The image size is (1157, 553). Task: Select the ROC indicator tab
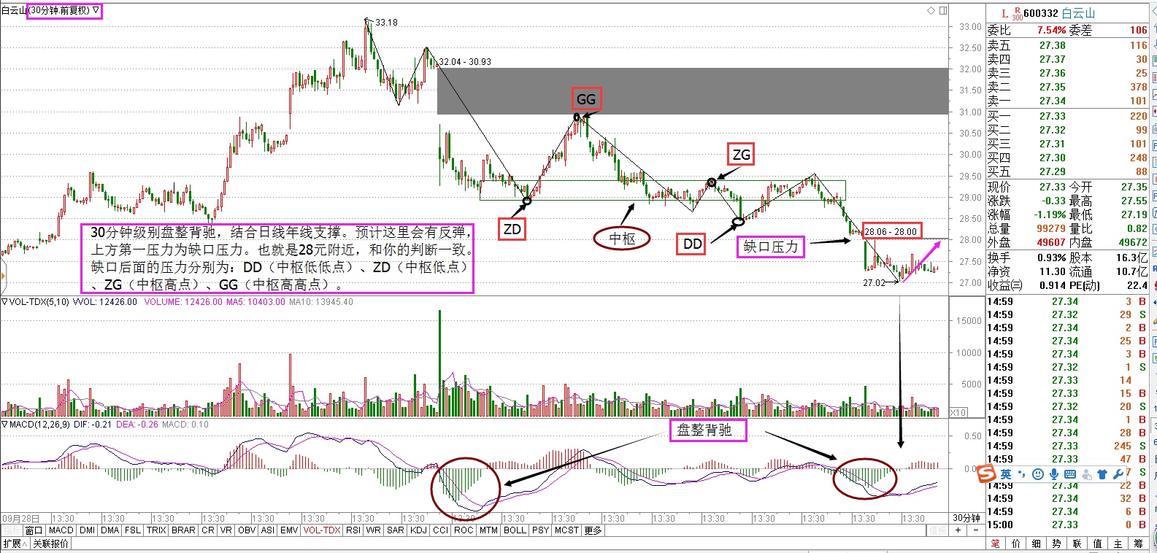coord(464,530)
